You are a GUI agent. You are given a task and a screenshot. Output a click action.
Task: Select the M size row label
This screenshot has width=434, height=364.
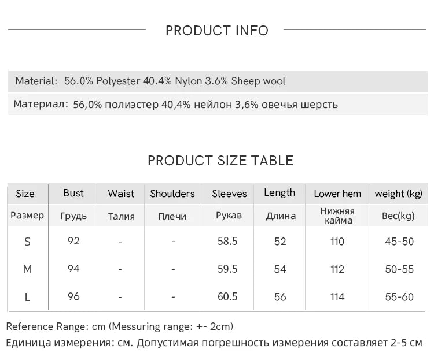tap(27, 269)
